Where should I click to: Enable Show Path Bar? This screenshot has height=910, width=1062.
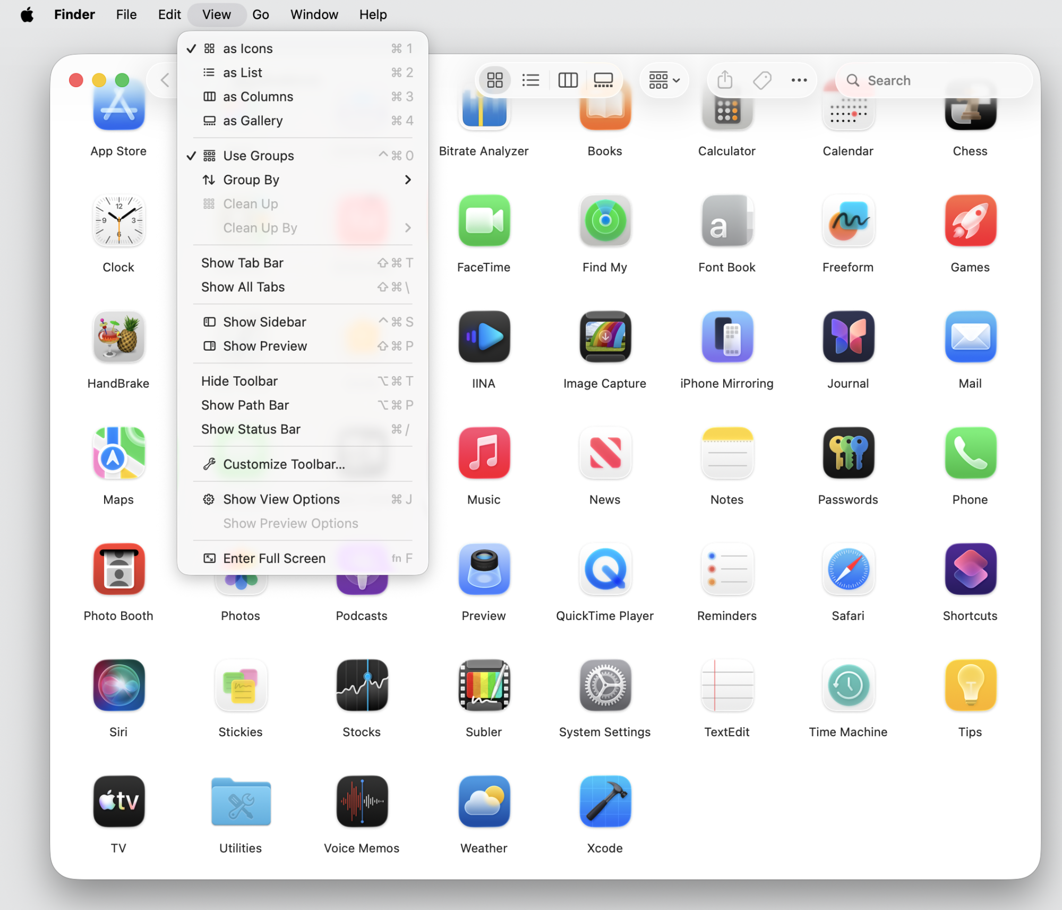pos(245,405)
